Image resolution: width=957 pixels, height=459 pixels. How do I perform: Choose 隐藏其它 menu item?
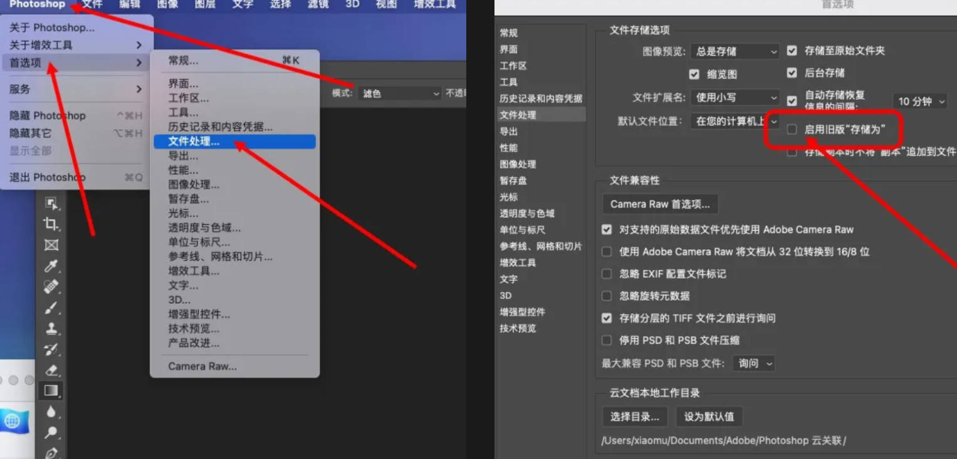click(75, 133)
